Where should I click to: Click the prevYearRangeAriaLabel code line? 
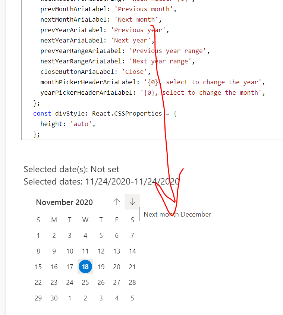(125, 51)
